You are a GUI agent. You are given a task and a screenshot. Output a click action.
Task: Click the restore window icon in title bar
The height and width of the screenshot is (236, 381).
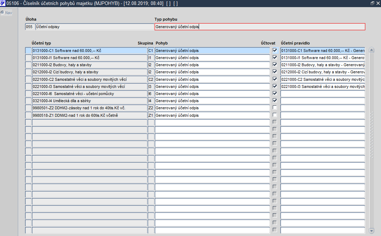372,3
